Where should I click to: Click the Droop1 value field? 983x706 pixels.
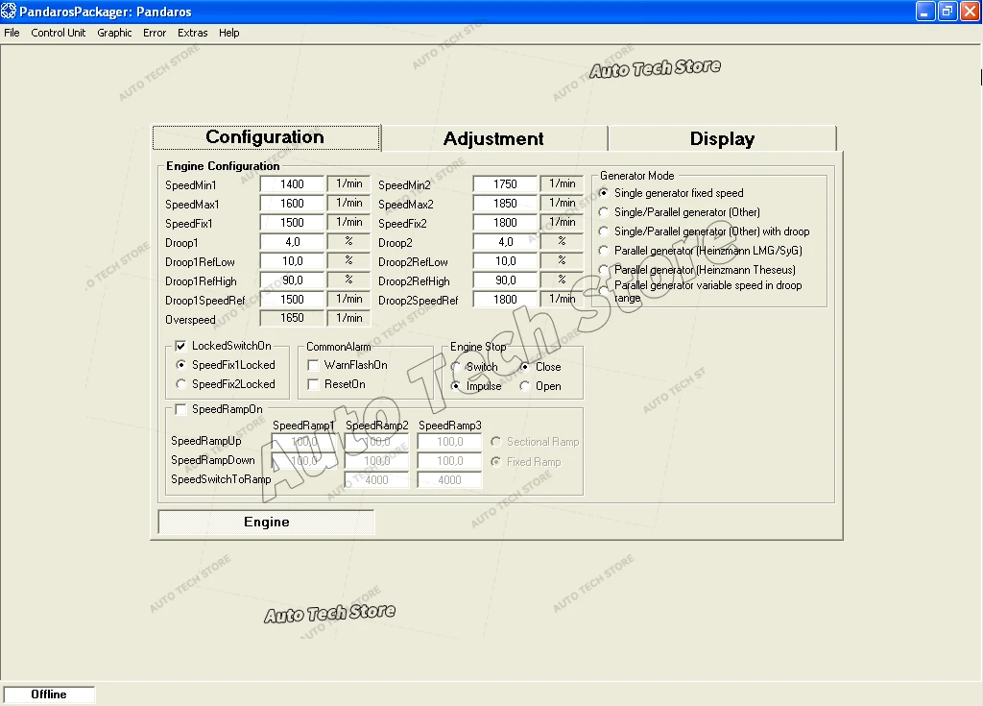click(x=292, y=242)
